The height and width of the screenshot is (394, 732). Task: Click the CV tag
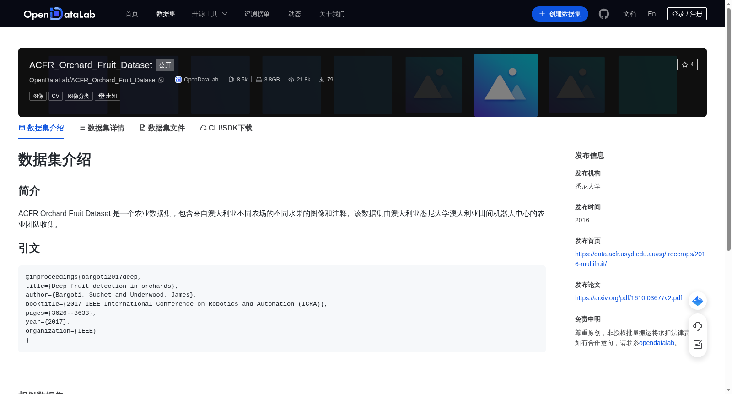(55, 96)
